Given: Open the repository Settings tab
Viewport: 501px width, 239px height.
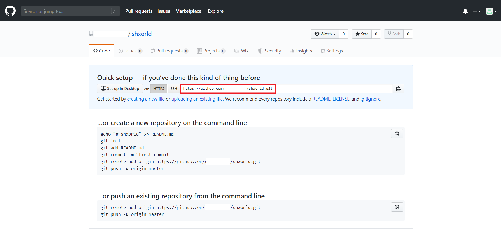Looking at the screenshot, I should [x=332, y=51].
